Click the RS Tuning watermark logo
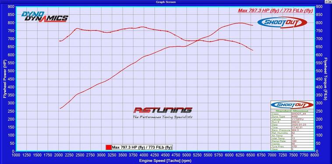The image size is (332, 164). click(162, 113)
